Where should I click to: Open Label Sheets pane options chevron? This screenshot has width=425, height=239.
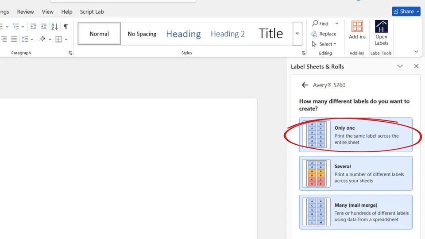(400, 66)
